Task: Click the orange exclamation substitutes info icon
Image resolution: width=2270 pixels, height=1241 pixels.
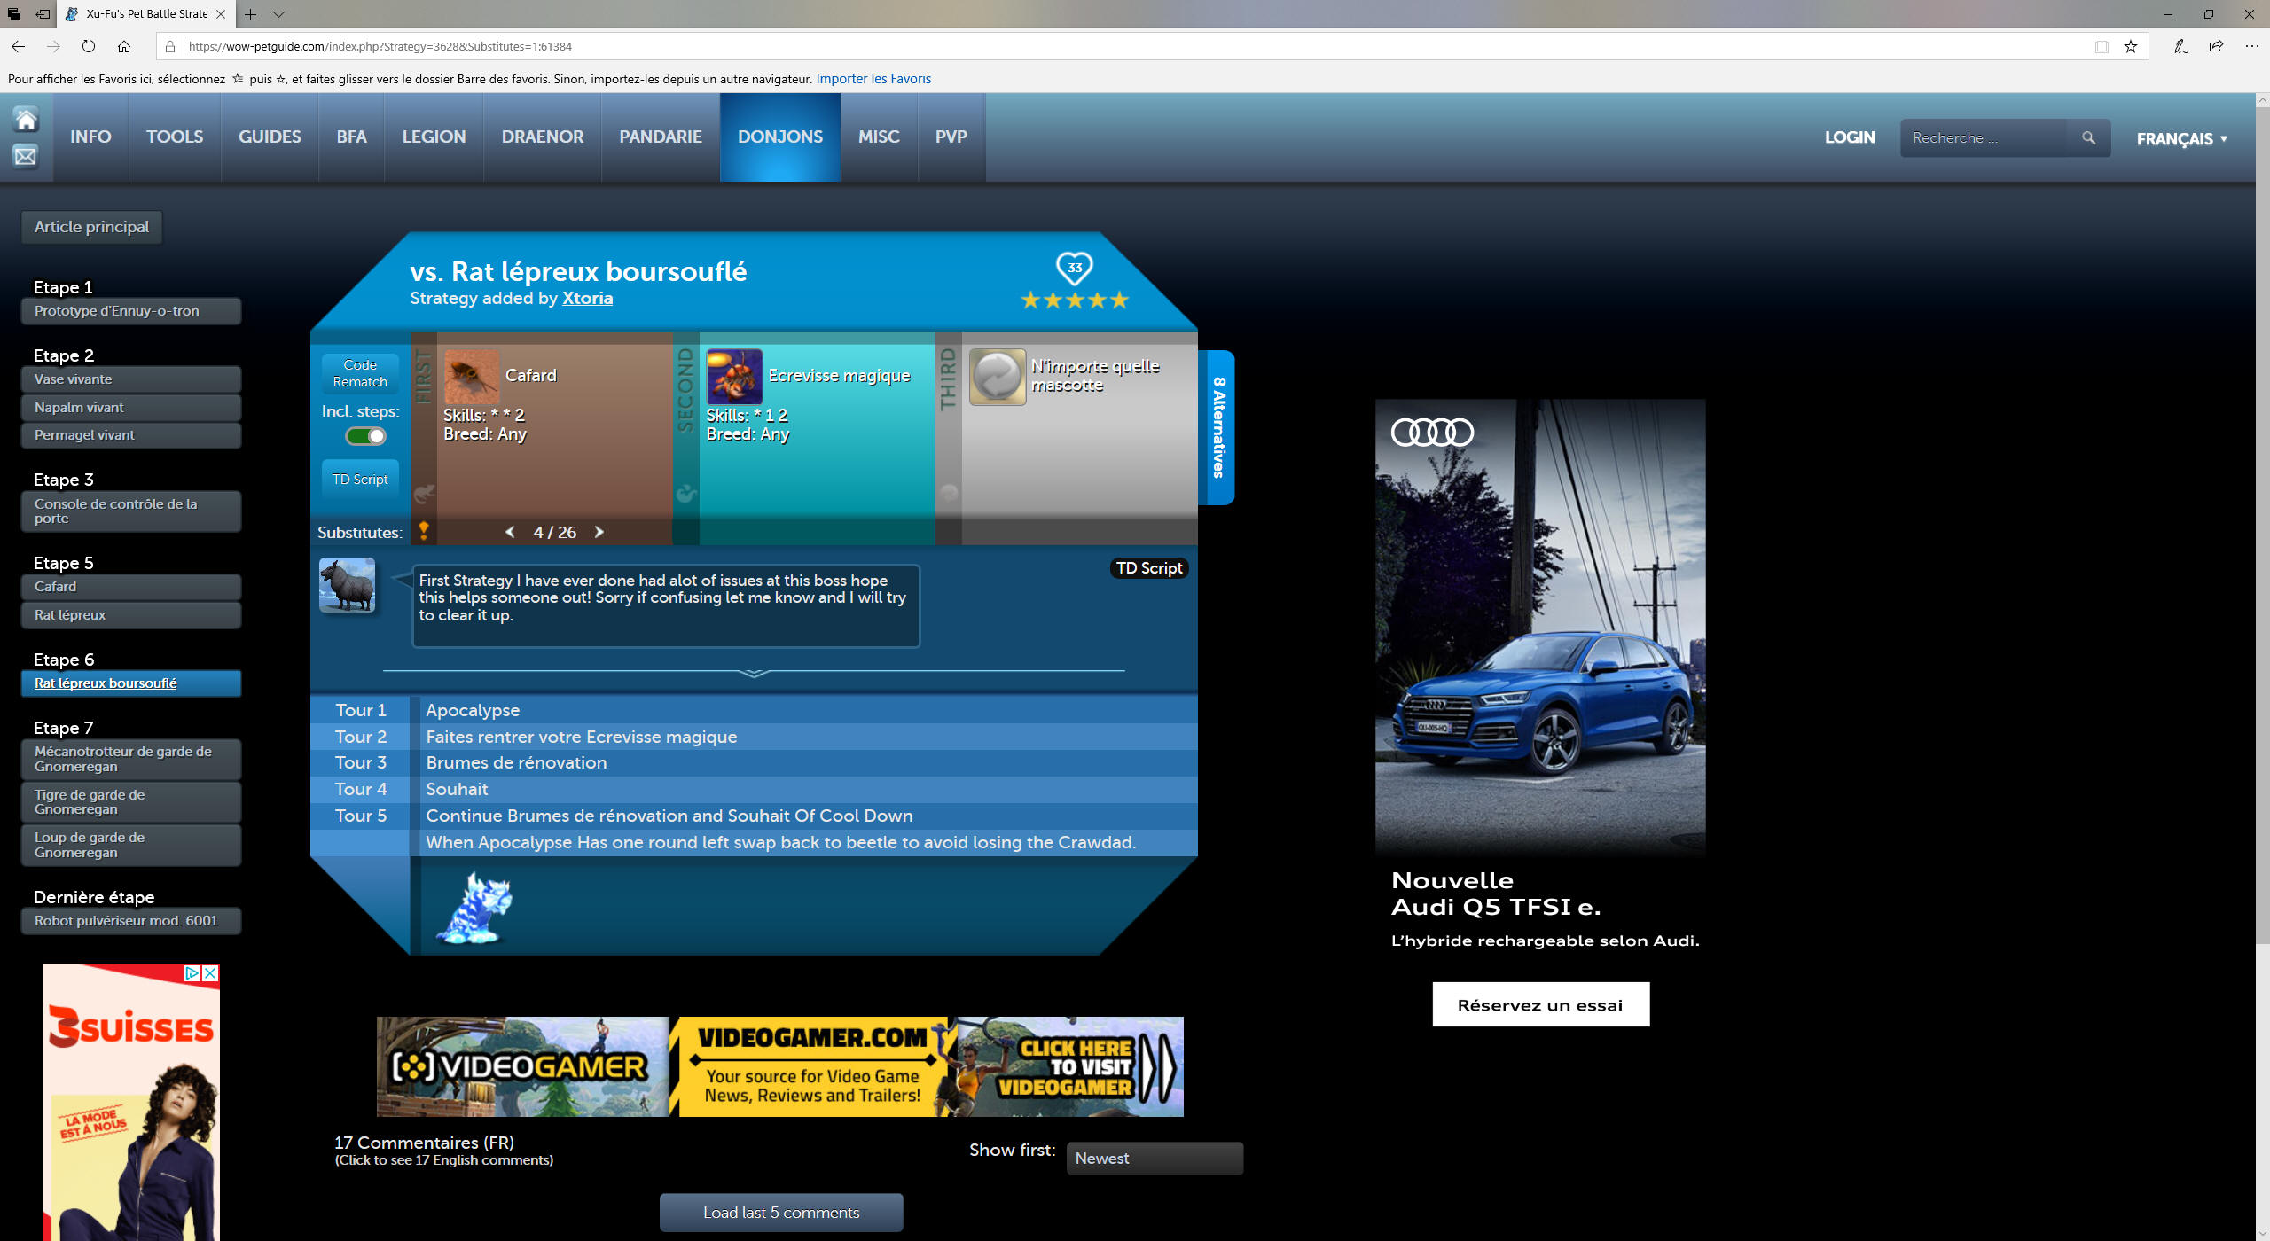Action: (424, 530)
